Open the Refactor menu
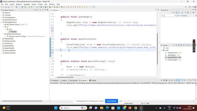The image size is (197, 111). 19,4
